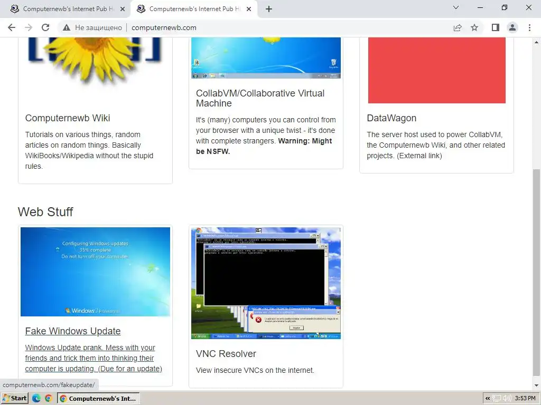Click the 'The server host used to power CollabVM' text
This screenshot has width=541, height=405.
click(436, 145)
